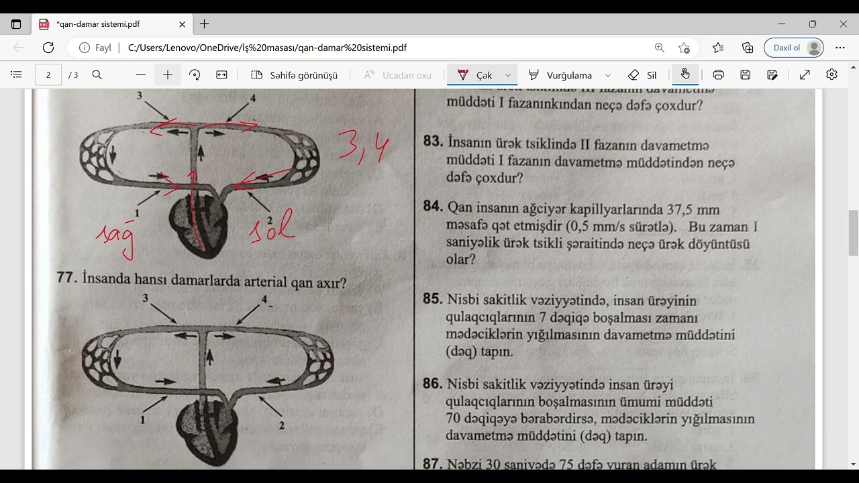859x483 pixels.
Task: Open Səhifə görünüşü page view
Action: point(294,75)
